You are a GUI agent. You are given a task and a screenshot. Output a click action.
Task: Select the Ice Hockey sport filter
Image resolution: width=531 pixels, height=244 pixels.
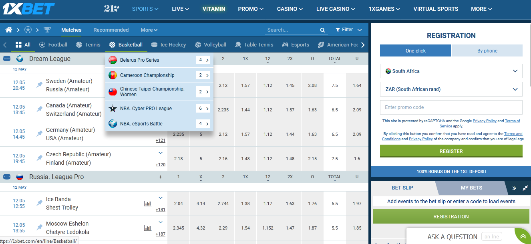click(x=169, y=44)
